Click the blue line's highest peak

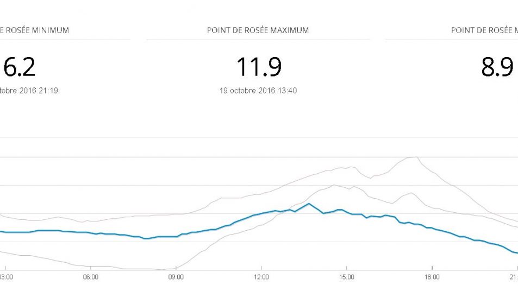[309, 204]
